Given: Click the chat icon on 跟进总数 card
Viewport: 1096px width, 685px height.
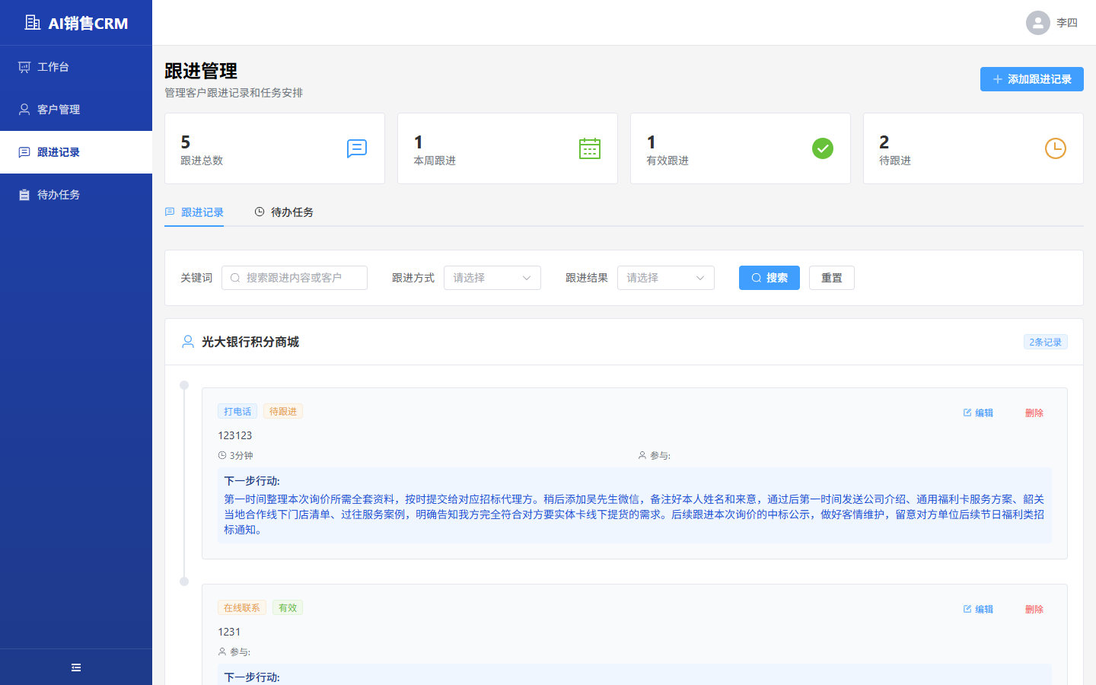Looking at the screenshot, I should click(x=357, y=148).
